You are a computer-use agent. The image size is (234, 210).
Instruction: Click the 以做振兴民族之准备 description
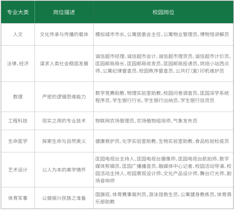pos(64,198)
